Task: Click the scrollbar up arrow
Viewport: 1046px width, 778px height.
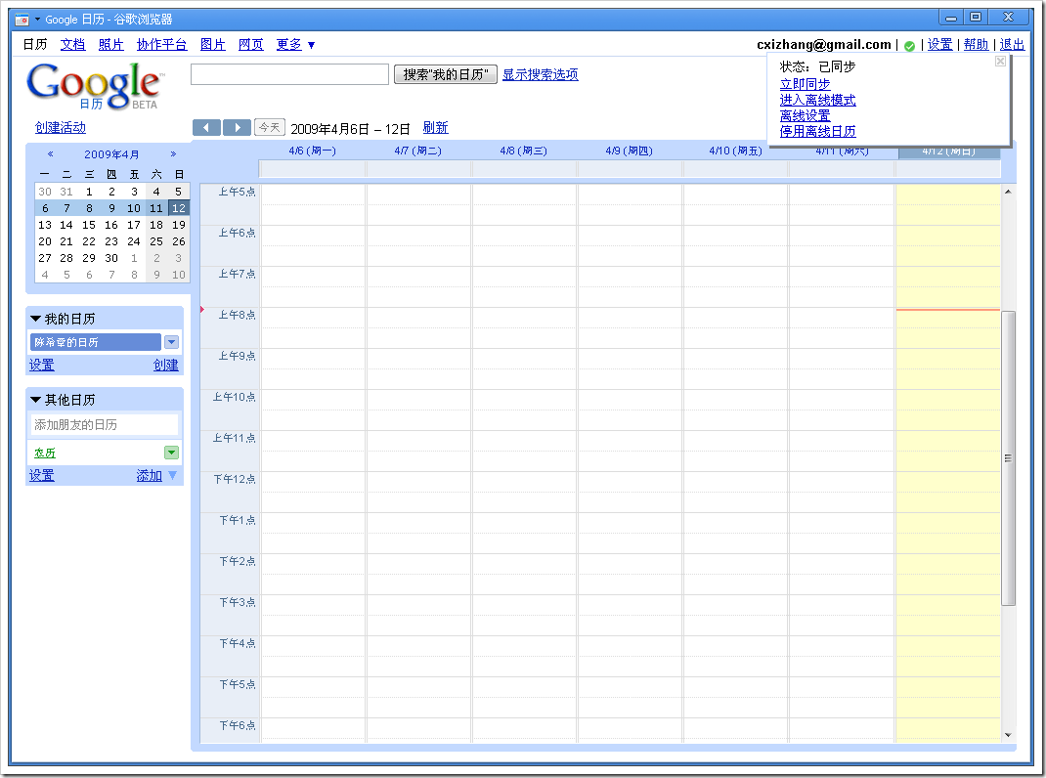Action: coord(1008,193)
